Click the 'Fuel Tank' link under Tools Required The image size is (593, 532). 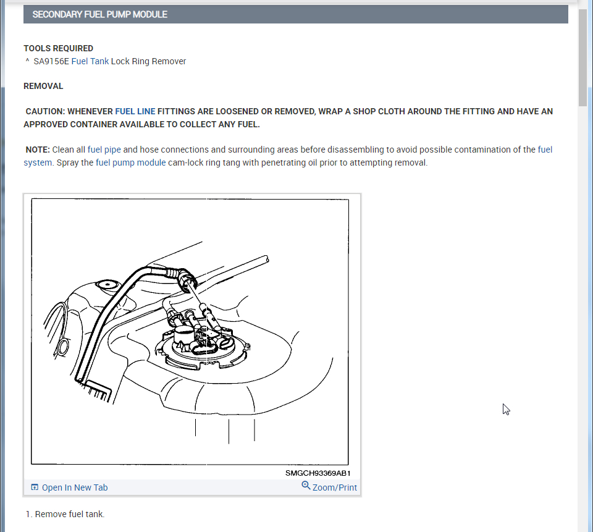pos(90,61)
